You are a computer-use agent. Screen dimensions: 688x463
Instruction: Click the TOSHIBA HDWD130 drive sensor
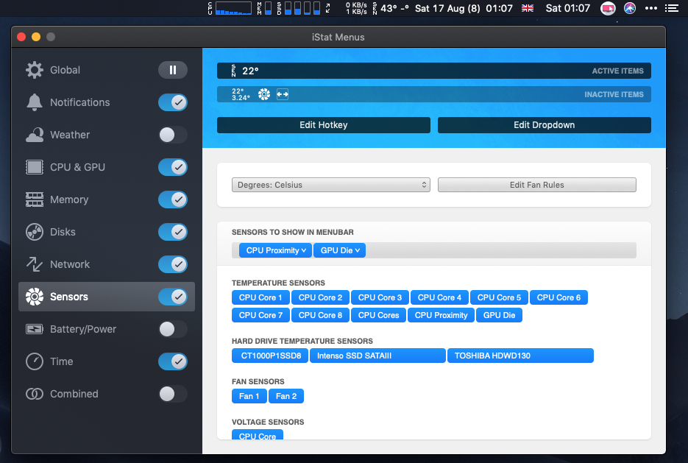(x=520, y=356)
